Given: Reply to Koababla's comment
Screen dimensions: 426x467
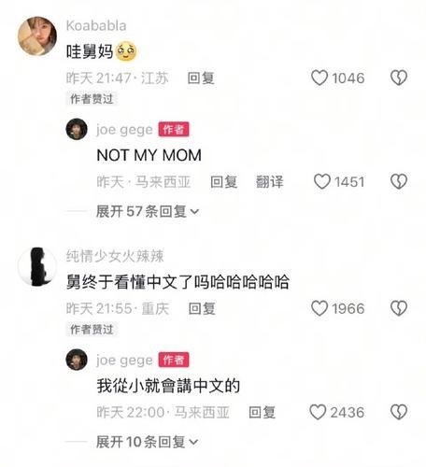Looking at the screenshot, I should click(201, 78).
